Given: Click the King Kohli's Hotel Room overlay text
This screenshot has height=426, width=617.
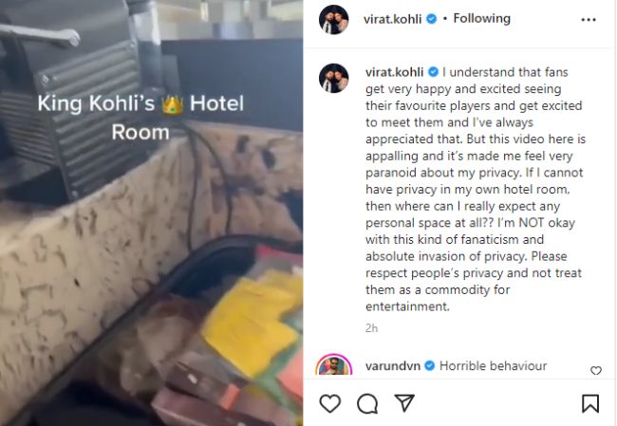Looking at the screenshot, I should (140, 118).
